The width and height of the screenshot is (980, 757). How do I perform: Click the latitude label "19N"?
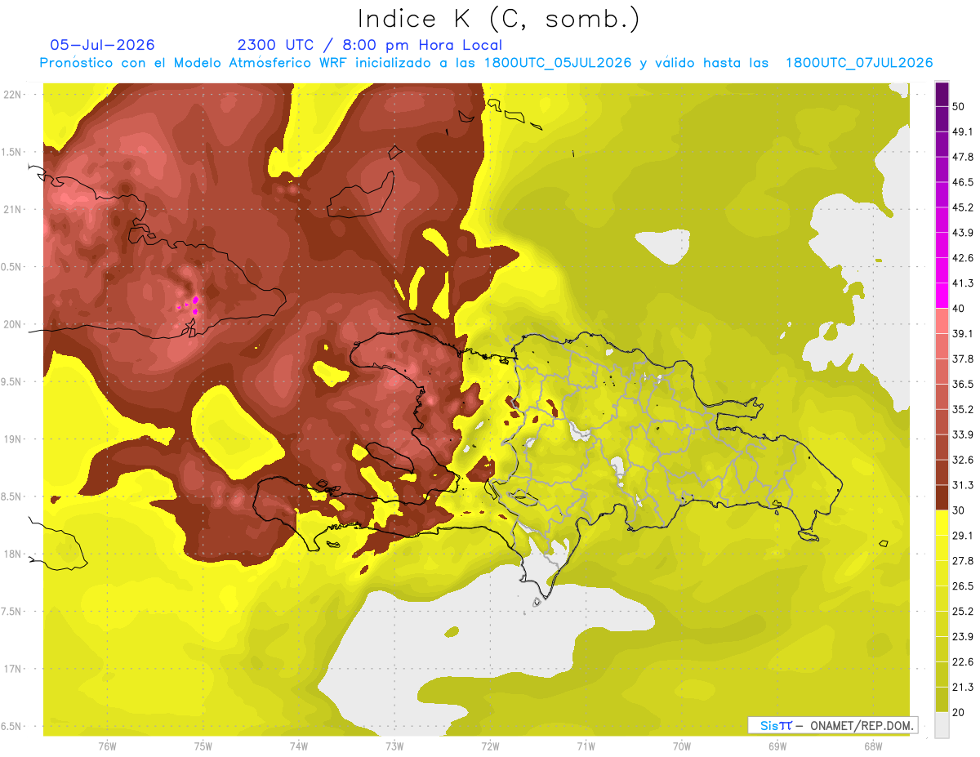click(13, 439)
